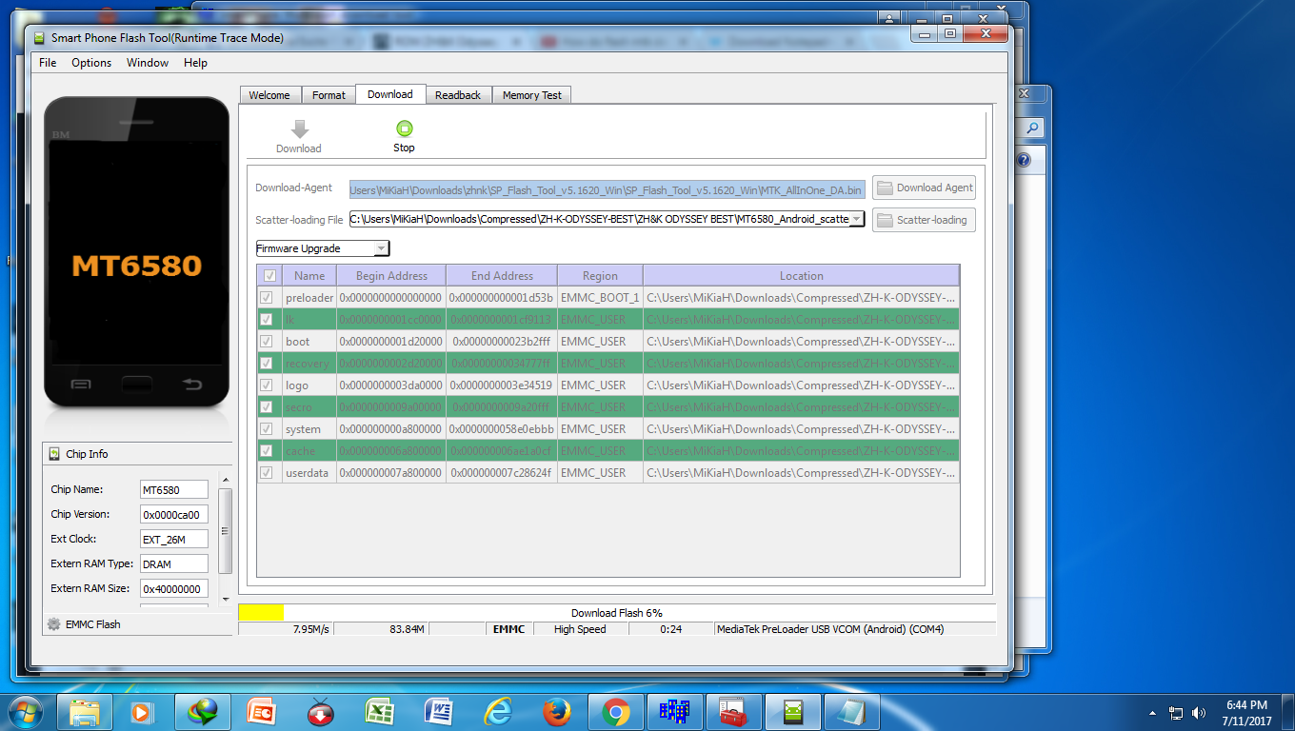Click the network icon in the system tray
Screen dimensions: 1295x731
click(1176, 712)
